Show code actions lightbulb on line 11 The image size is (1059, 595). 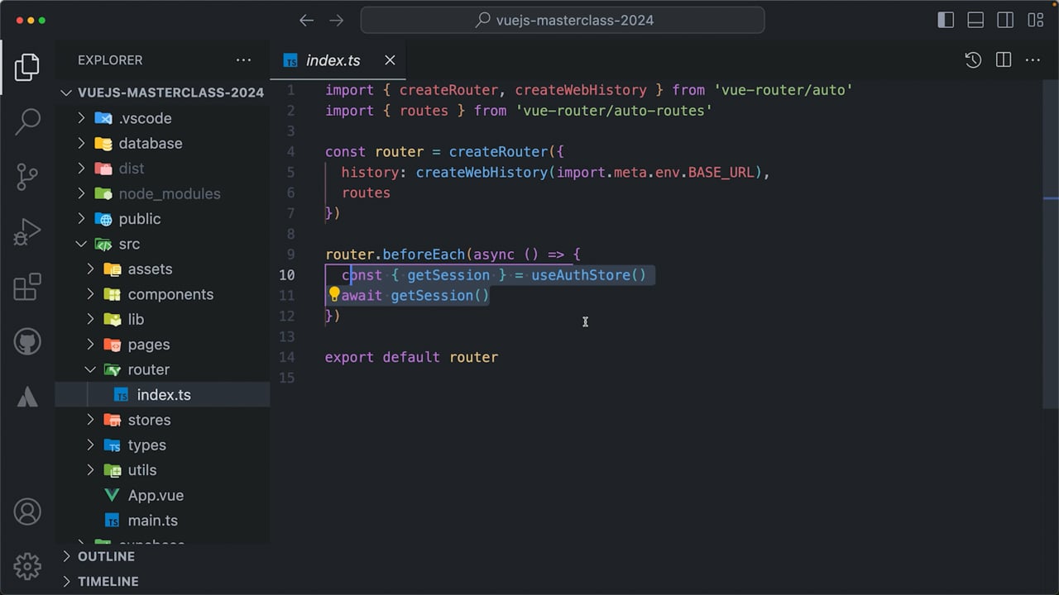tap(334, 294)
